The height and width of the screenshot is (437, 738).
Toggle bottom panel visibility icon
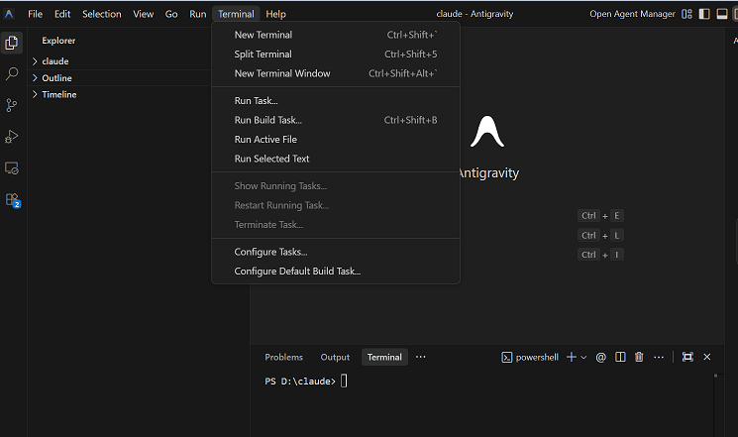click(721, 14)
